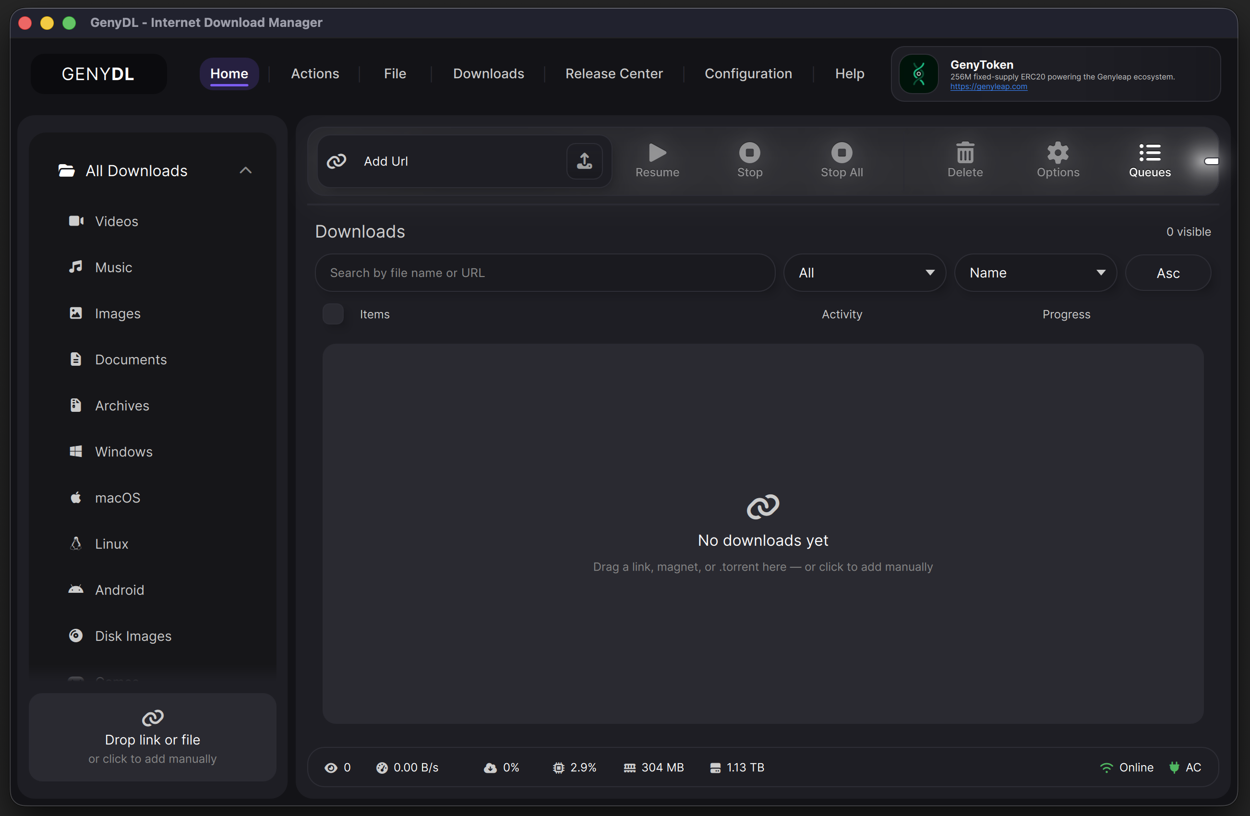The image size is (1250, 816).
Task: Select the Android category
Action: point(152,590)
